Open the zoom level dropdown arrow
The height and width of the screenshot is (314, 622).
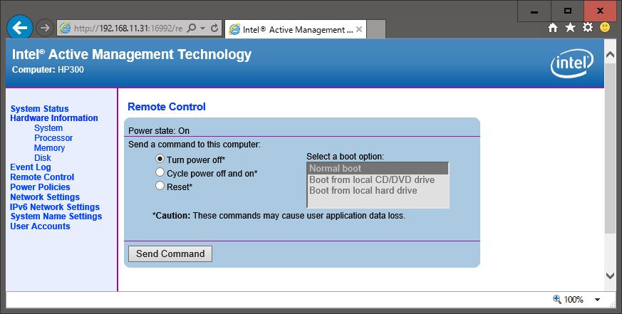coord(597,300)
